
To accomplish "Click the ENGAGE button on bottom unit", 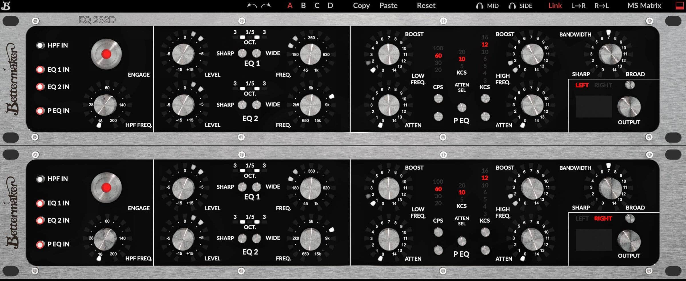I will point(106,188).
